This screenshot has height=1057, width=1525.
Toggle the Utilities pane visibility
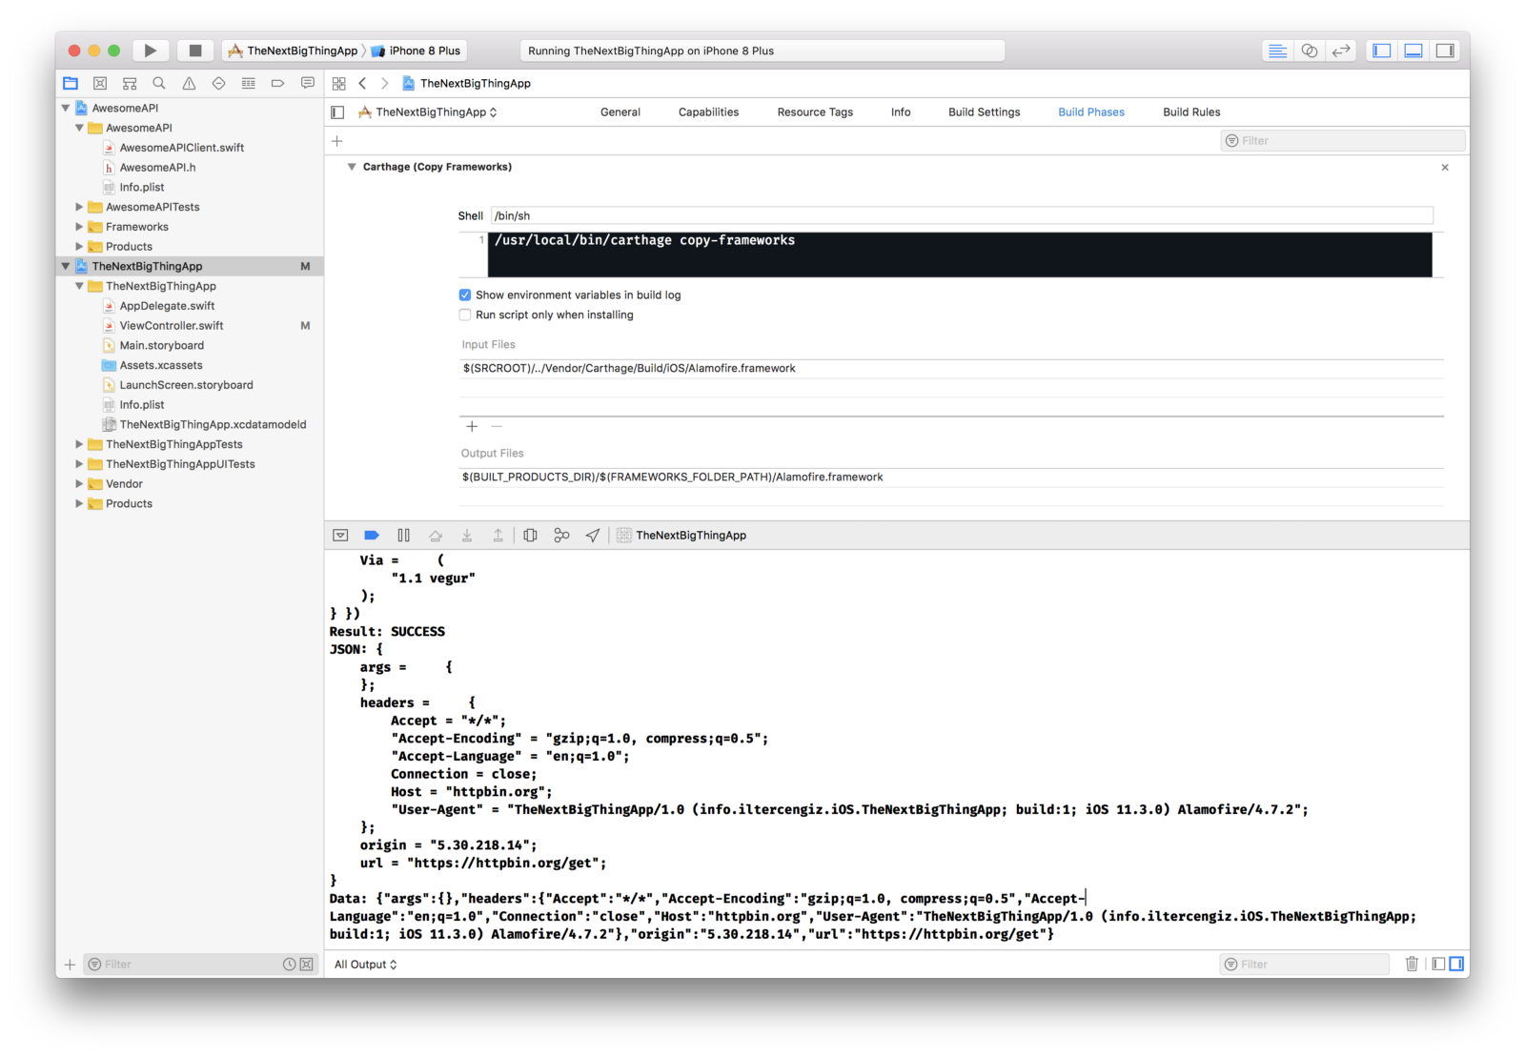(1445, 51)
